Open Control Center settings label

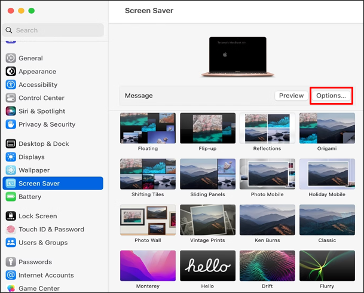click(x=42, y=97)
